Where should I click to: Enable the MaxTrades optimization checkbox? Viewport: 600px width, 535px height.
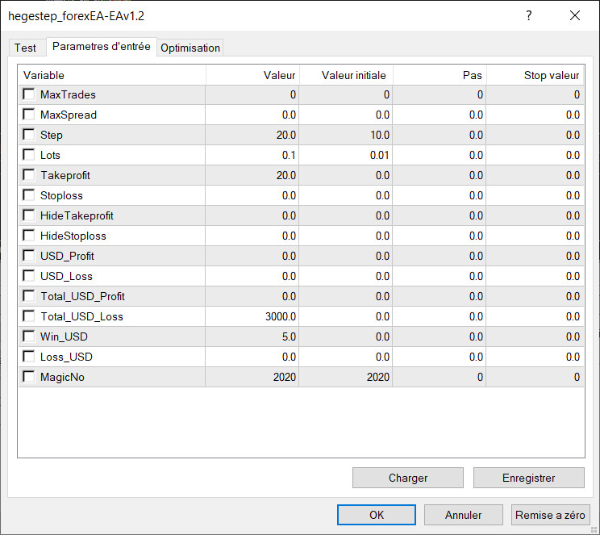29,94
